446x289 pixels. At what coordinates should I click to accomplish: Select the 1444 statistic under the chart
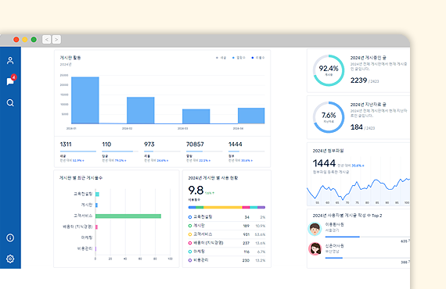pyautogui.click(x=246, y=152)
